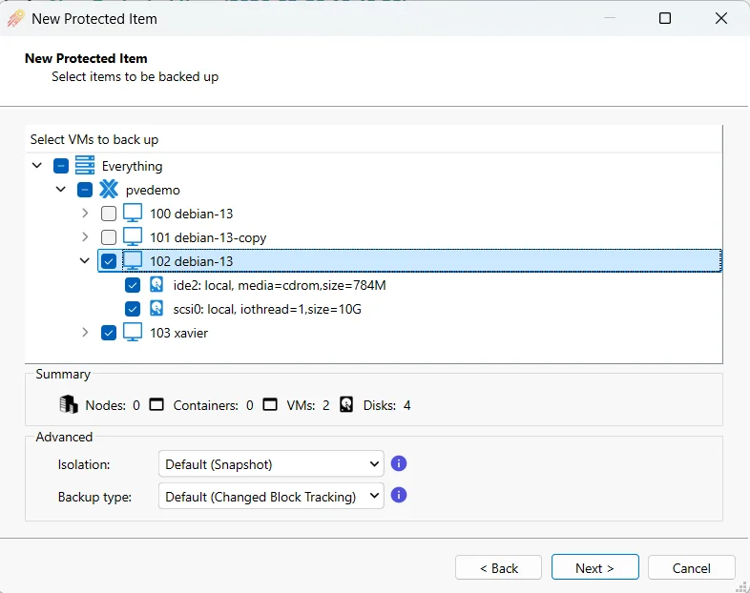This screenshot has width=750, height=593.
Task: Collapse the pvedemo node
Action: (x=61, y=190)
